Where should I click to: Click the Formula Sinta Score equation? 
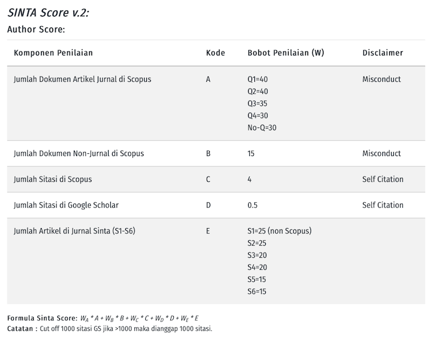pos(139,318)
